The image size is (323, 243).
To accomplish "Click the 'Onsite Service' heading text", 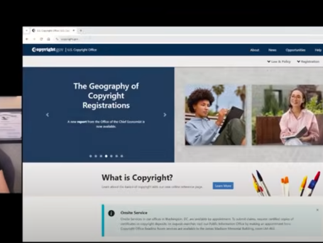I will (134, 213).
